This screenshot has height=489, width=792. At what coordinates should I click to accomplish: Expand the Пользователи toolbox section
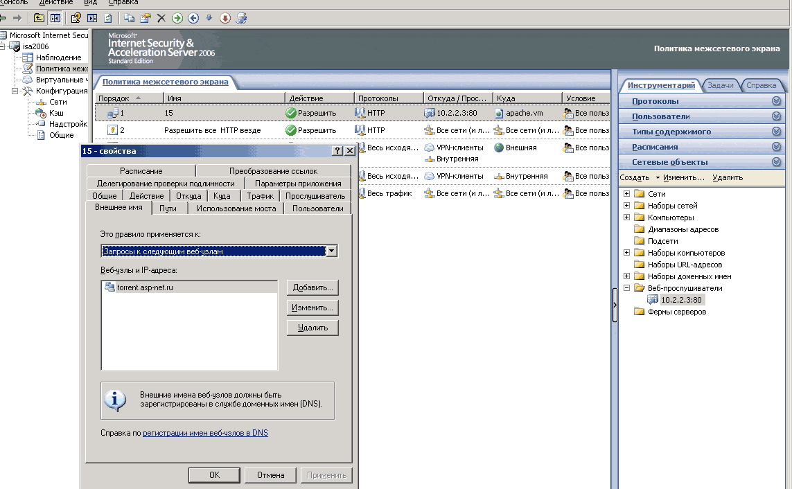[x=776, y=116]
